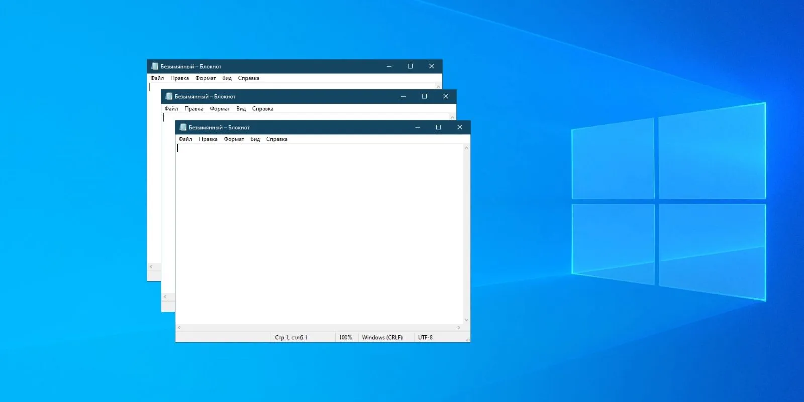Open Правка menu in the front Notepad window

[x=208, y=139]
